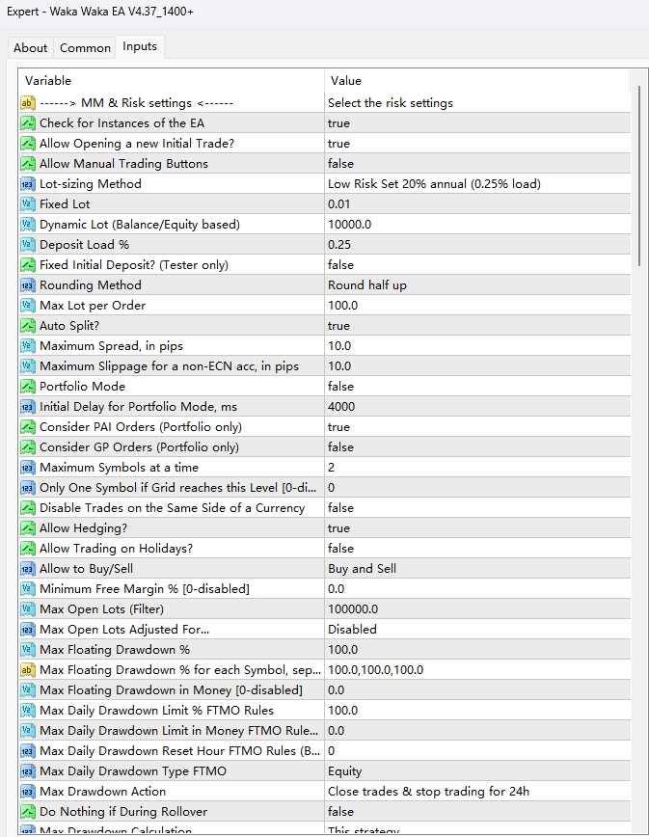Click icon next to Maximum Symbols at a time
The image size is (649, 837).
click(x=28, y=468)
